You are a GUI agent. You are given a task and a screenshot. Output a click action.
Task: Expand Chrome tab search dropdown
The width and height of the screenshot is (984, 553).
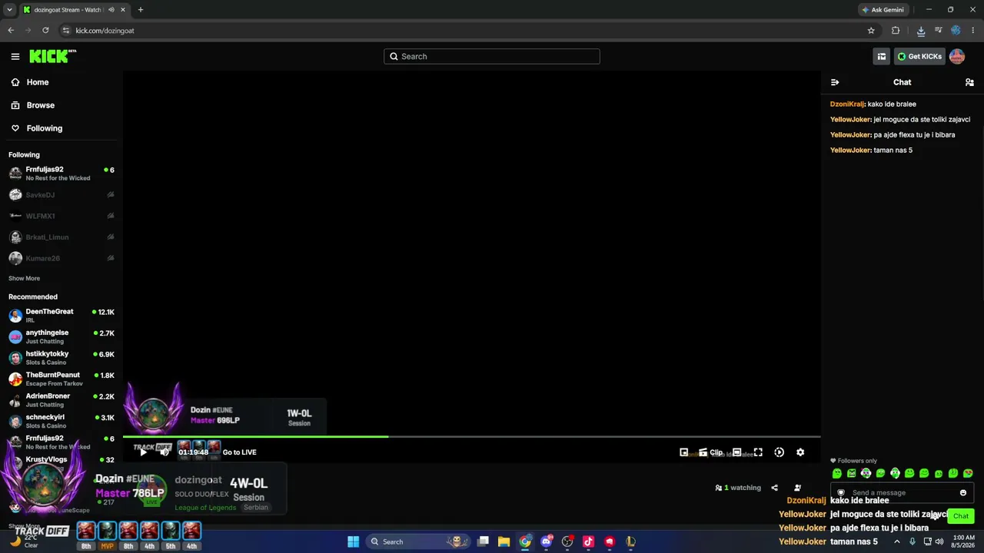(x=8, y=10)
